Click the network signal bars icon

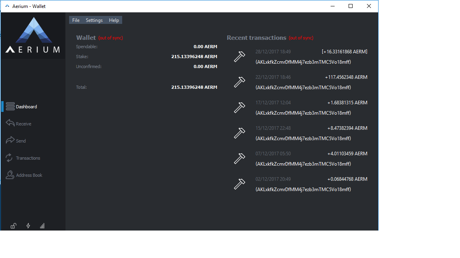click(42, 226)
